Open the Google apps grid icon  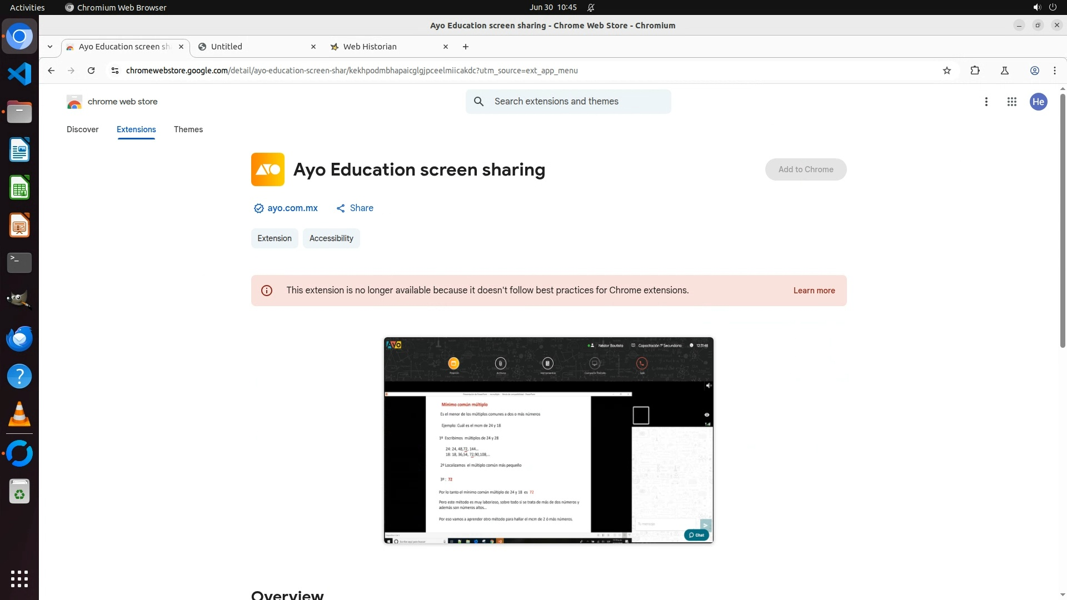pyautogui.click(x=1012, y=102)
